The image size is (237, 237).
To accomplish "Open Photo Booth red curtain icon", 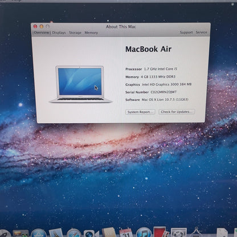I will coord(161,232).
